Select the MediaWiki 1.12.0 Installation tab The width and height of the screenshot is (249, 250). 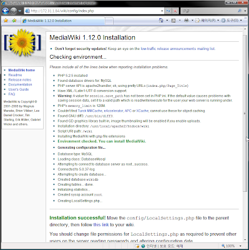tap(62, 21)
